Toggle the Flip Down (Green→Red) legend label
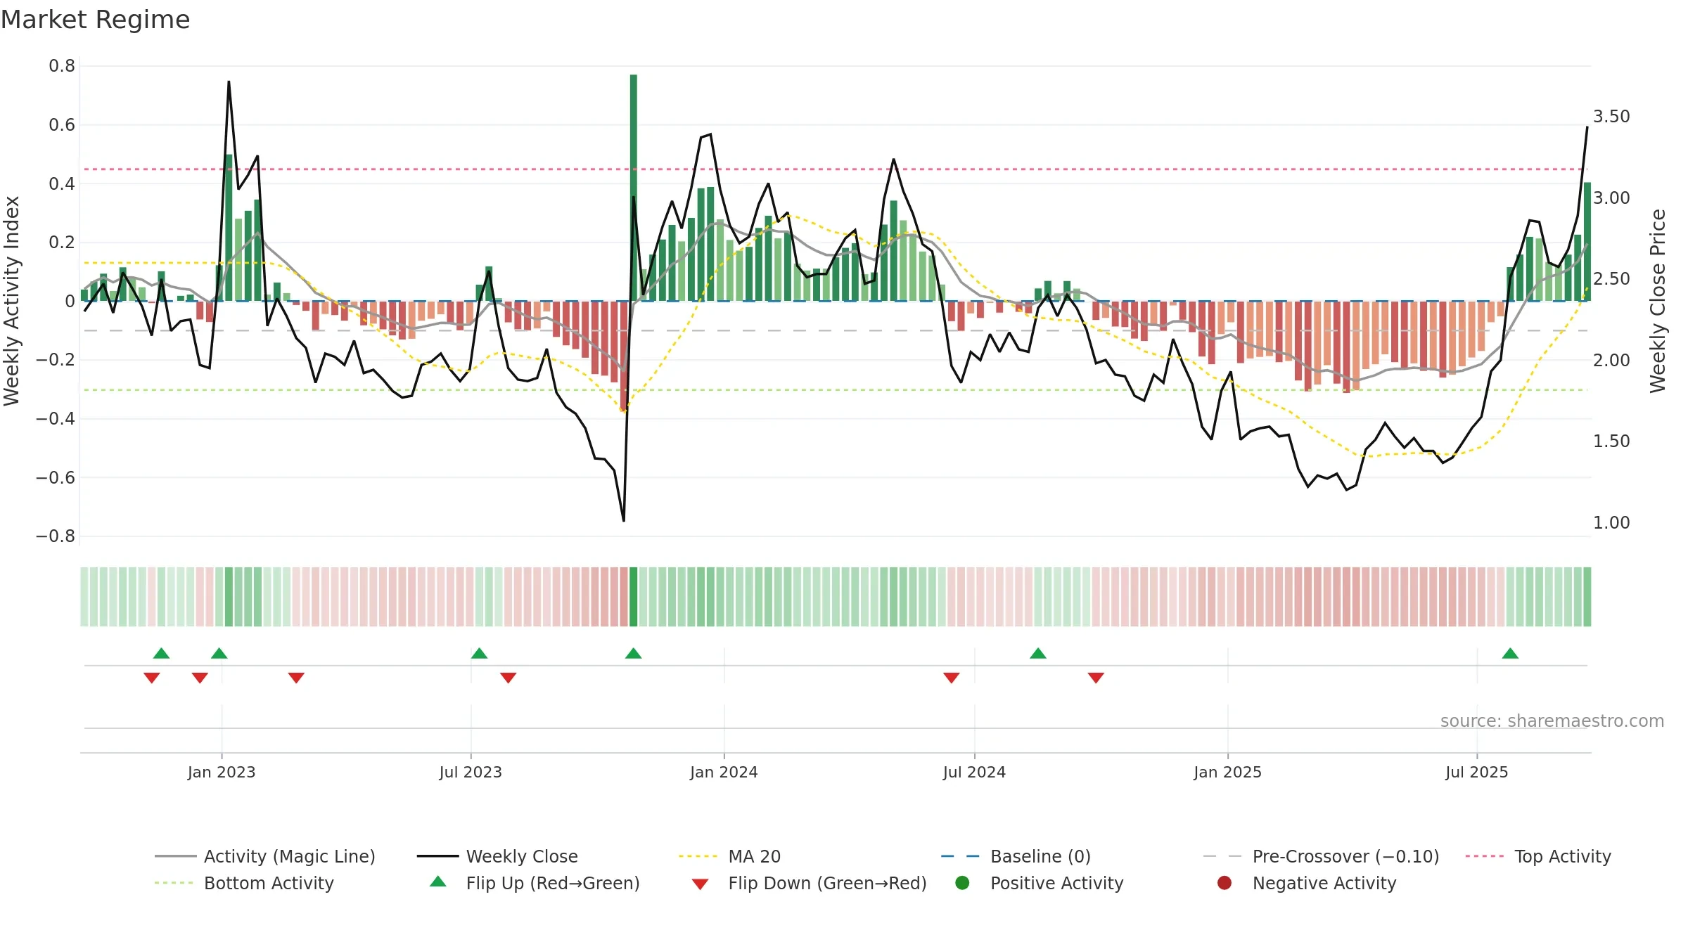 [x=827, y=883]
